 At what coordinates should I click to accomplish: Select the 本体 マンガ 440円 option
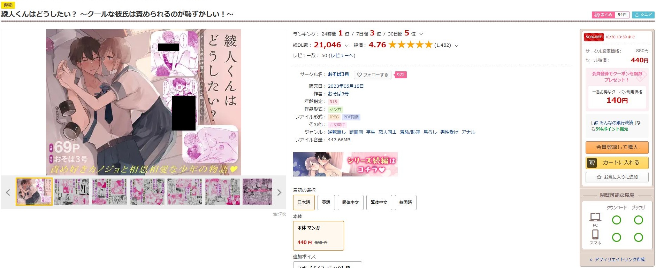click(x=318, y=236)
